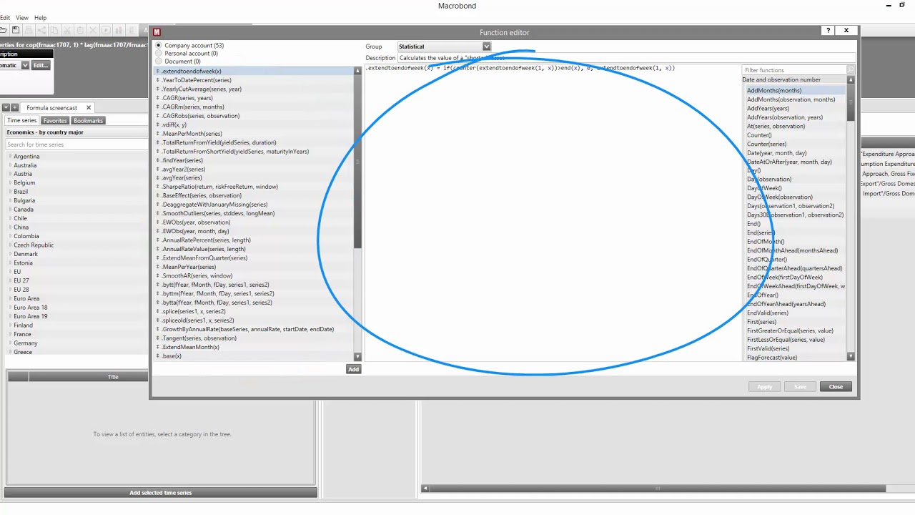This screenshot has height=515, width=915.
Task: Click the Open folder toolbar icon
Action: click(x=4, y=30)
